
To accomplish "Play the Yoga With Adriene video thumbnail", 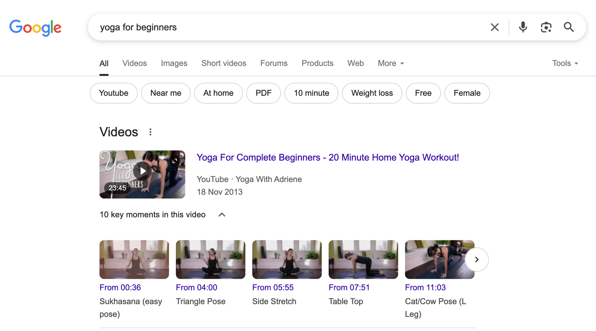I will (x=142, y=174).
